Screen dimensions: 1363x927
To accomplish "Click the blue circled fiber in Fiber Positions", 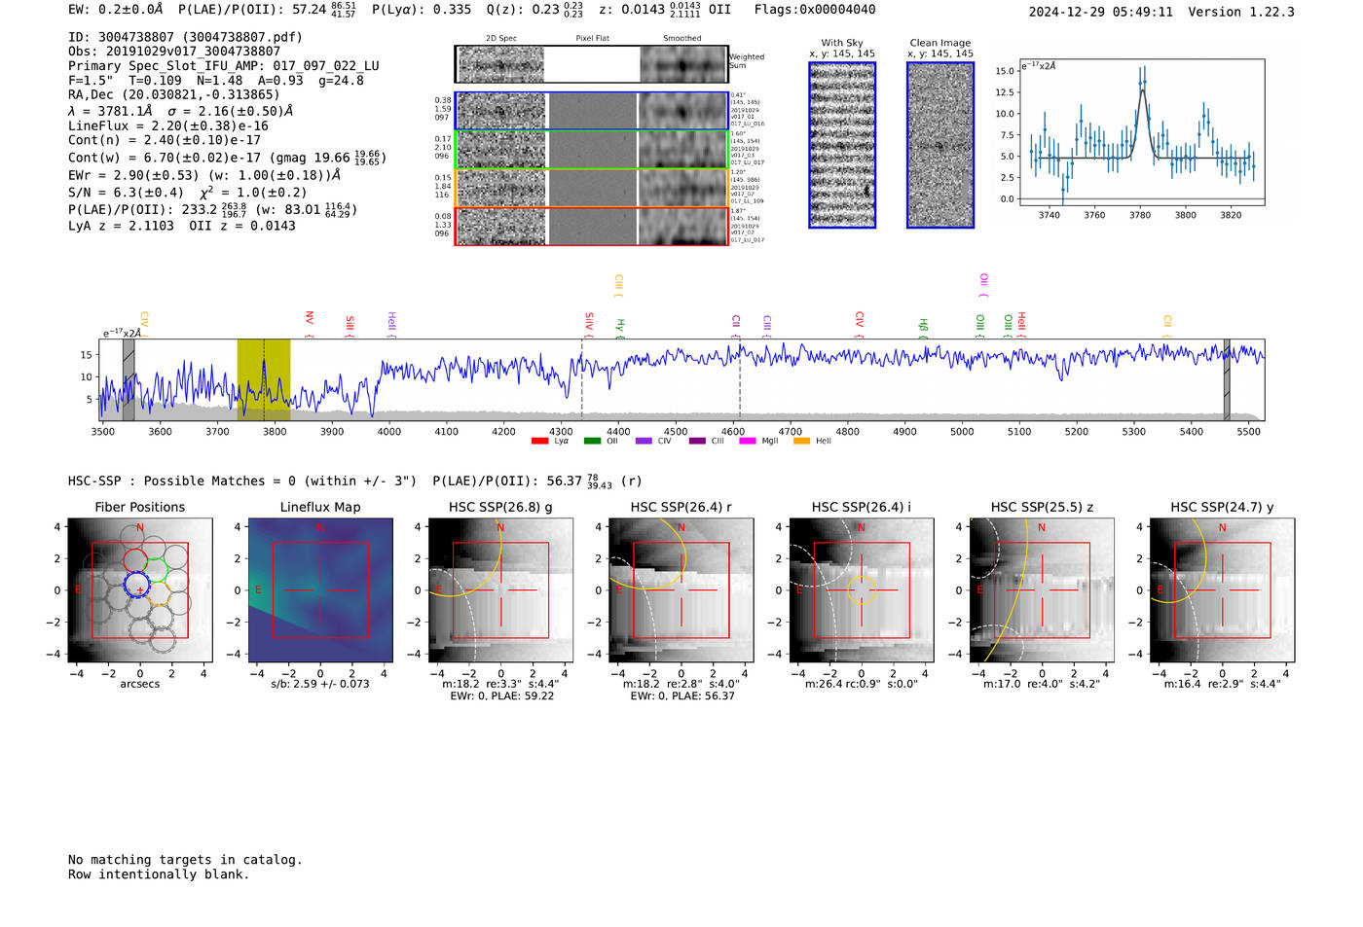I will (136, 585).
